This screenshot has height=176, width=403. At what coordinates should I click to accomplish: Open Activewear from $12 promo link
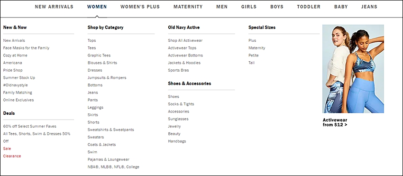[x=335, y=122]
